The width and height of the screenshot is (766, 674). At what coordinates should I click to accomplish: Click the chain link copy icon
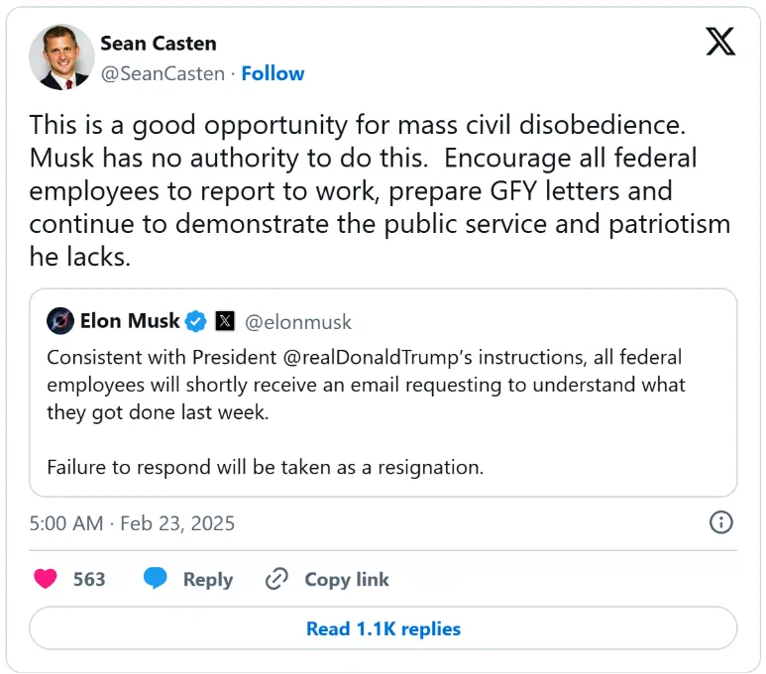pyautogui.click(x=276, y=579)
